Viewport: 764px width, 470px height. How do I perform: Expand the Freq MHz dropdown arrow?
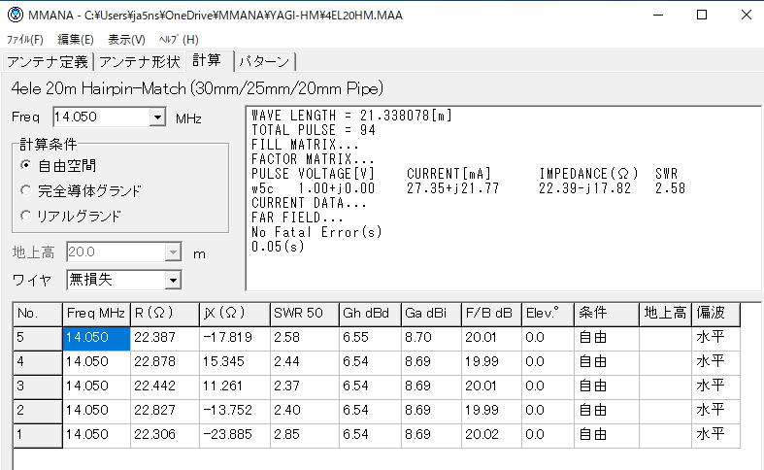[x=158, y=117]
